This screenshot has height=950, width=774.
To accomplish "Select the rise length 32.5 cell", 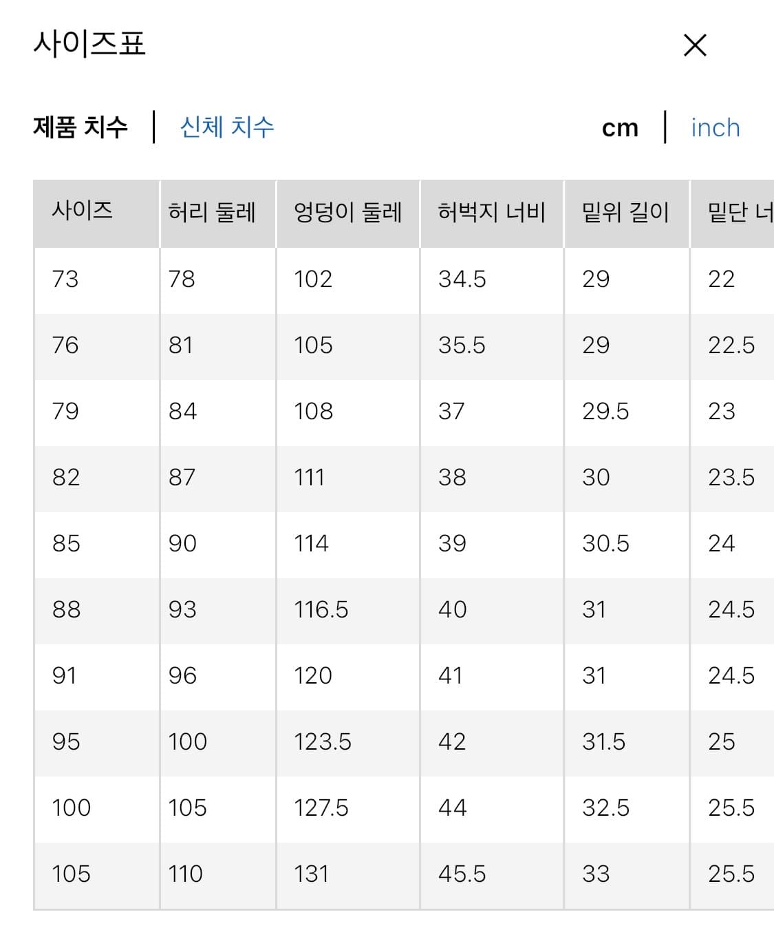I will coord(605,809).
